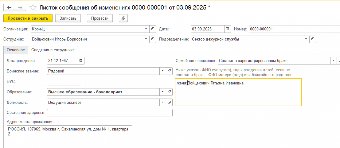Select the Сведения о сотруднике tab
This screenshot has height=148, width=340.
[x=53, y=50]
